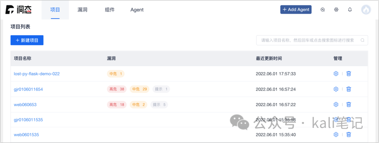Open settings gear for gjr0106011654
379x143 pixels.
(335, 89)
